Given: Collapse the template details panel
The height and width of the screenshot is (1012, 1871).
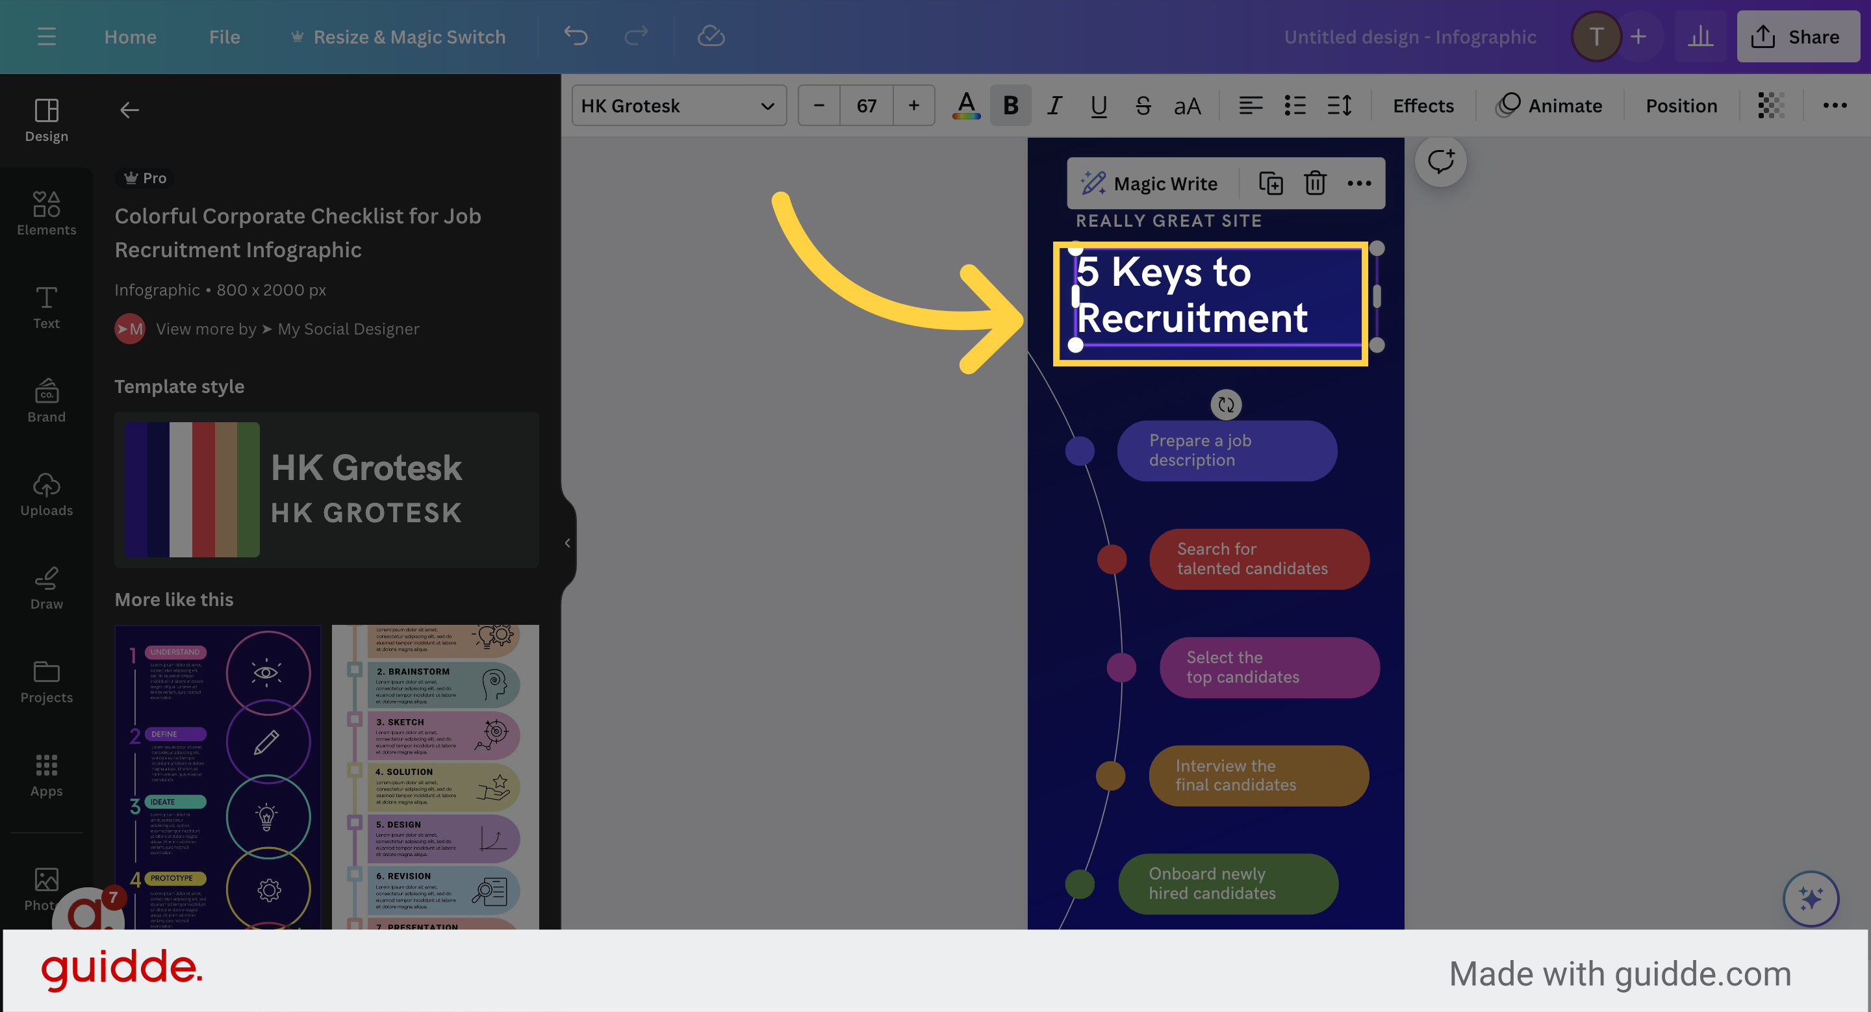Looking at the screenshot, I should click(x=567, y=542).
